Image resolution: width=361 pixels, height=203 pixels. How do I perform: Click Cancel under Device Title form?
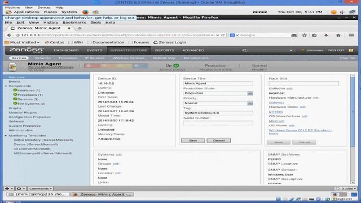tap(219, 140)
